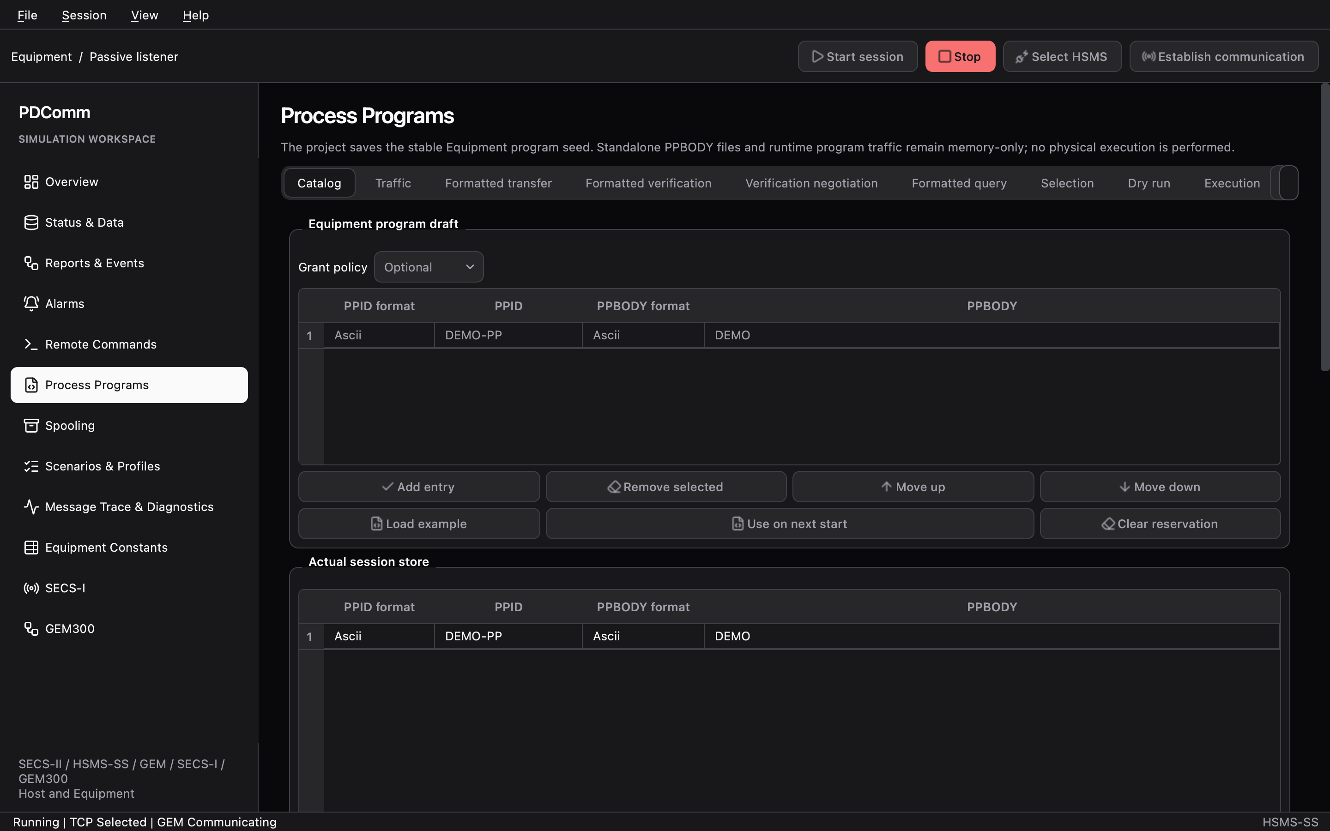Open the Overview sidebar icon

coord(31,182)
